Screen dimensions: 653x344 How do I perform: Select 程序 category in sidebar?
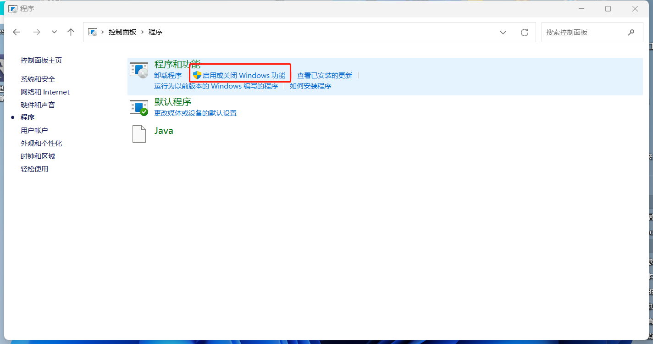coord(28,118)
